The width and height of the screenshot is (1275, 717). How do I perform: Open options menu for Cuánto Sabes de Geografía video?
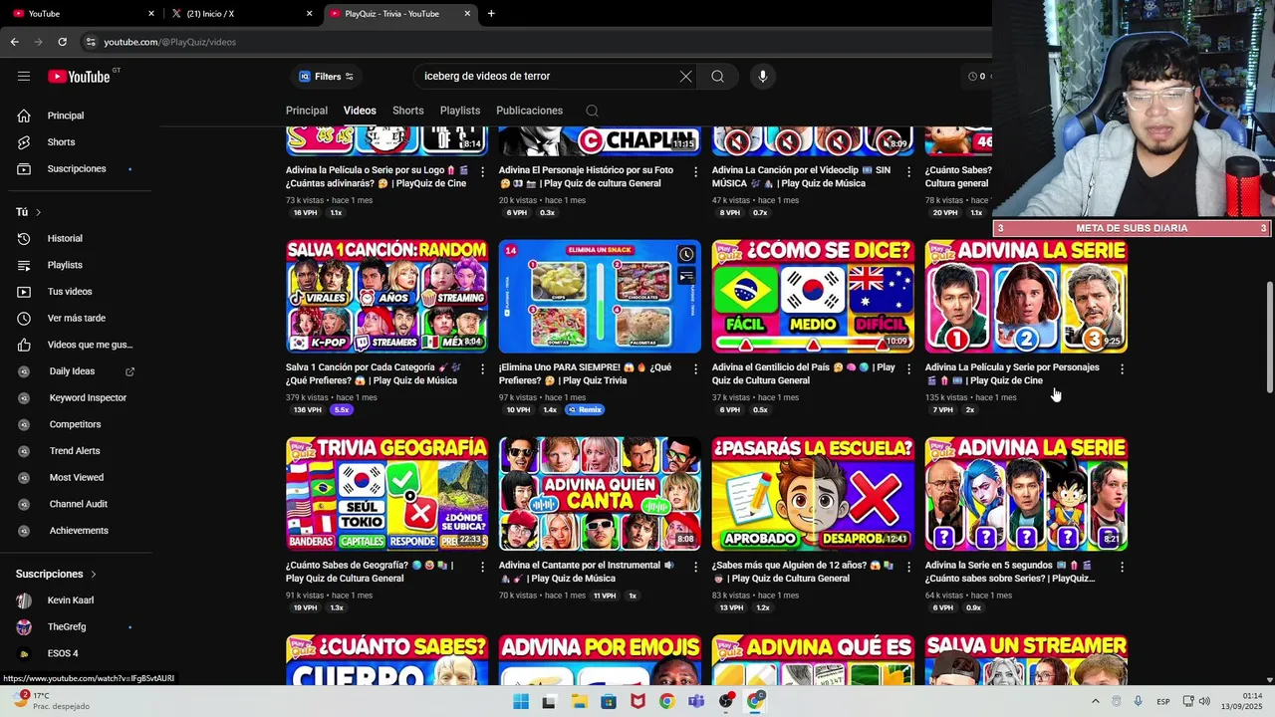483,568
